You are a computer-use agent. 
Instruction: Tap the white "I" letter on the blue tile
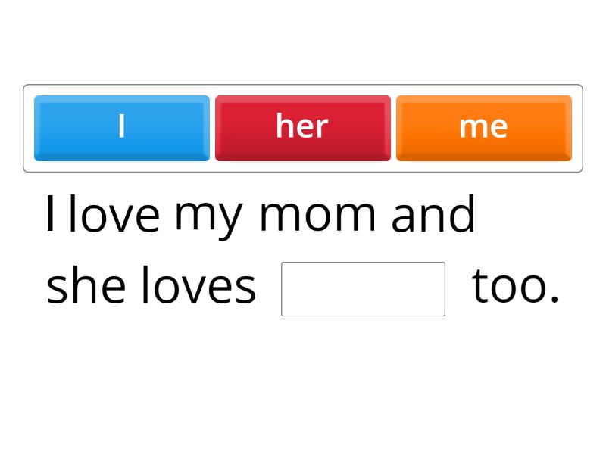[x=121, y=126]
